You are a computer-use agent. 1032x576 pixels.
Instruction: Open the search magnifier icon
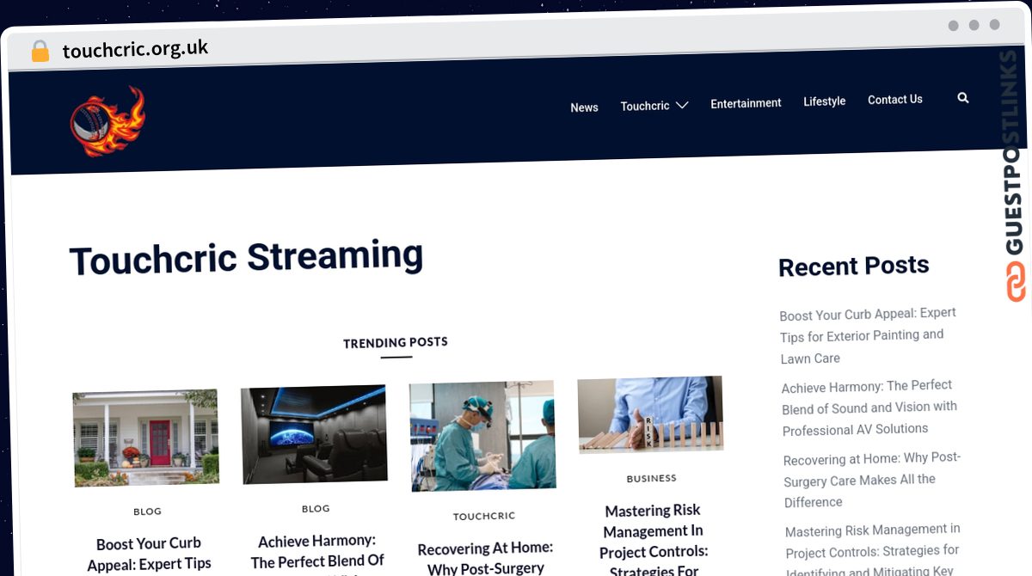point(962,98)
